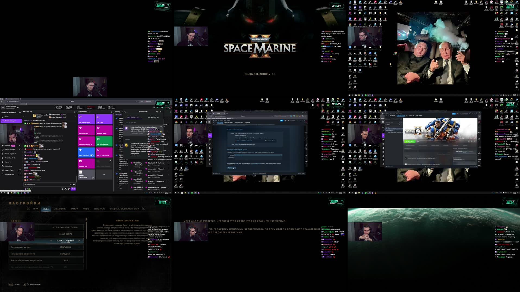Open Creator Camp external link
The width and height of the screenshot is (520, 292).
point(11,170)
